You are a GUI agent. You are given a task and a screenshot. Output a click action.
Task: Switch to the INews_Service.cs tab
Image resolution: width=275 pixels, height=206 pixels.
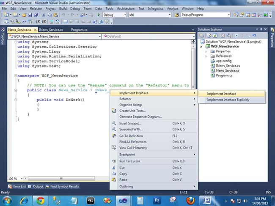(51, 30)
